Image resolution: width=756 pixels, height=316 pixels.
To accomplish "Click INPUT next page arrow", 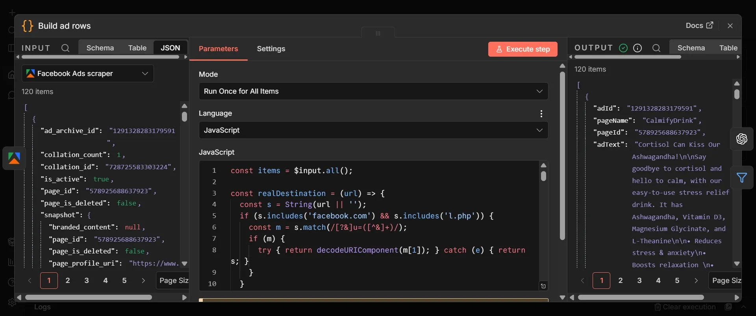I will click(x=143, y=281).
